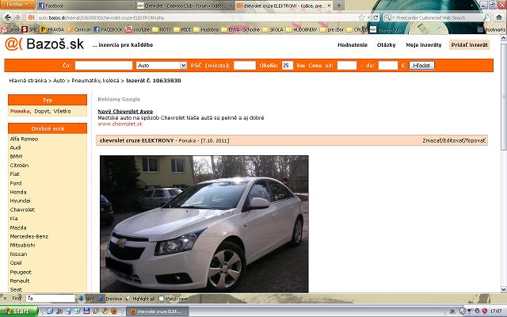Open the HUDOBNINY bookmarks folder
Screen dimensions: 507x317
(x=301, y=29)
